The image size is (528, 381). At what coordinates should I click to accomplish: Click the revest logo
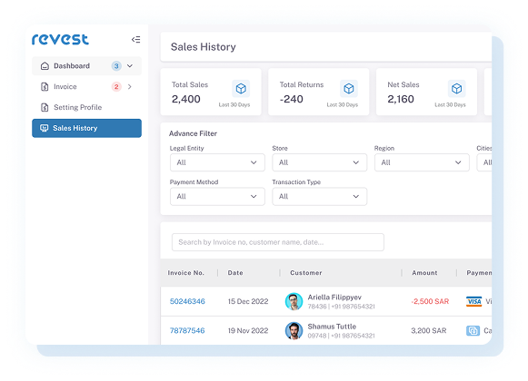coord(60,39)
